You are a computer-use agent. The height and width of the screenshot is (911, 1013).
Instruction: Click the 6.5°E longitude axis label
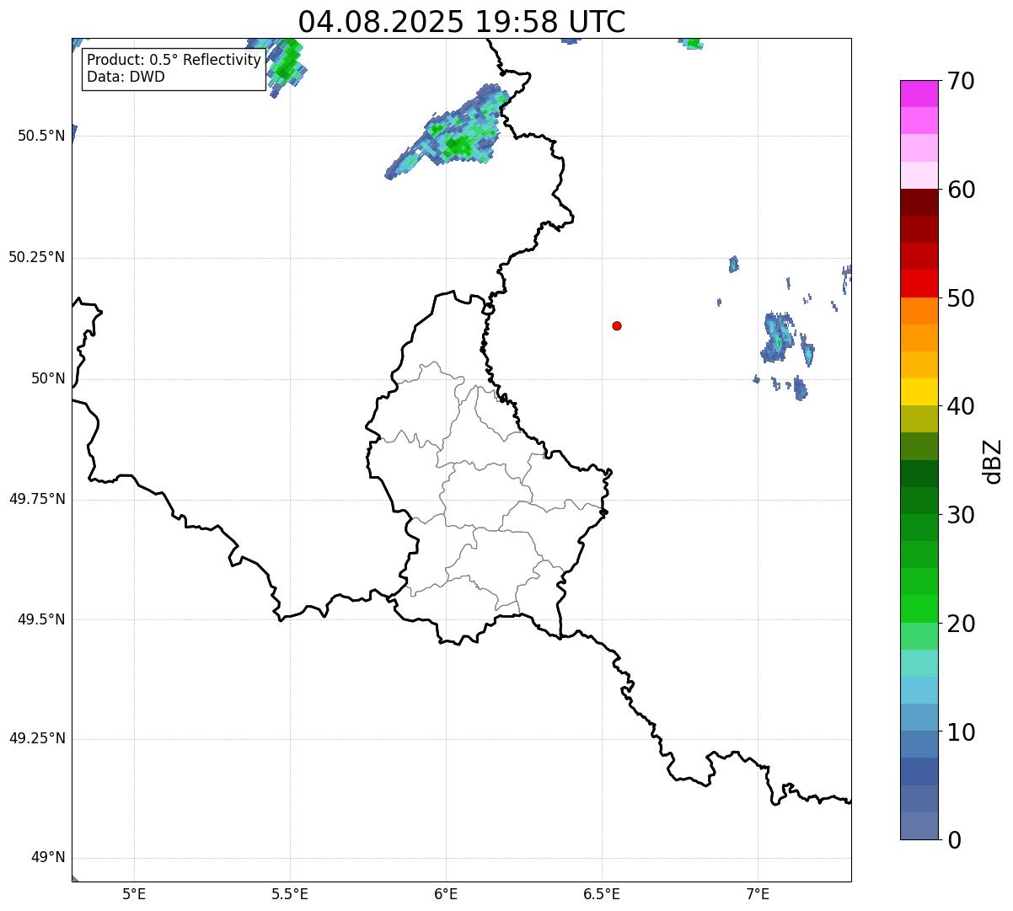point(602,893)
